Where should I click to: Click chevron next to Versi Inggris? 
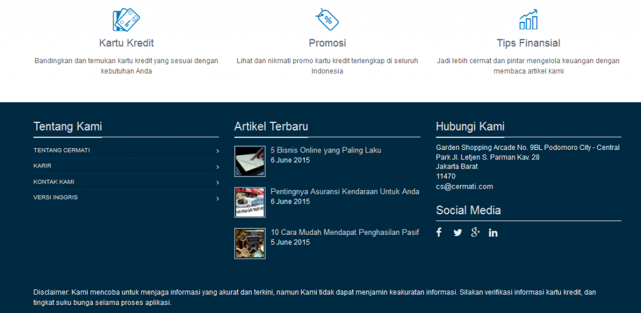(x=217, y=198)
